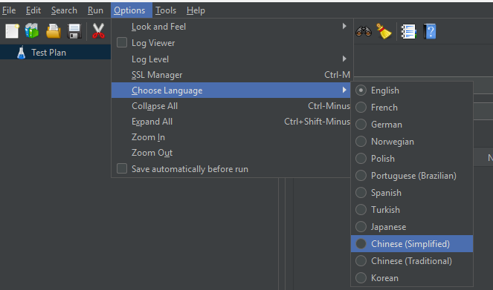Toggle the Log Viewer checkbox
Screen dimensions: 493x290
pos(122,42)
